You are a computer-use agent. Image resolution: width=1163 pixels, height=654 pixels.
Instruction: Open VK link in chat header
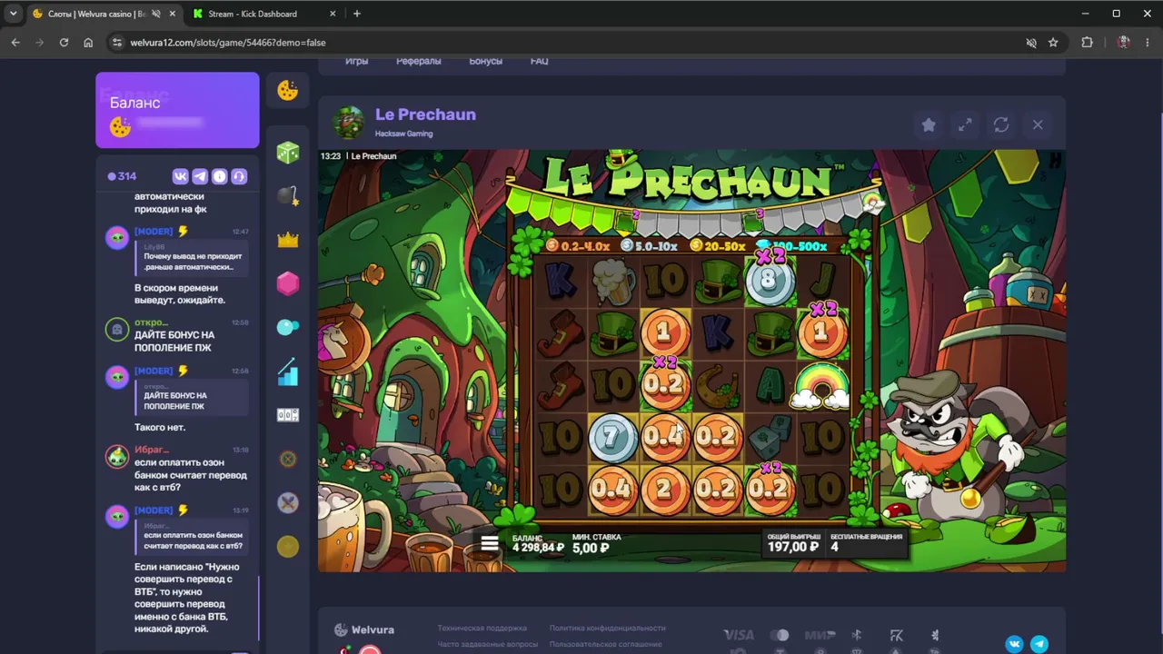[180, 176]
